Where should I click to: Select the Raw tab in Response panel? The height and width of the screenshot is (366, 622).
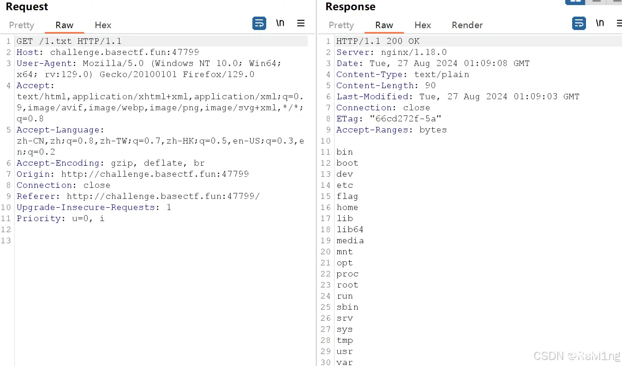coord(384,25)
